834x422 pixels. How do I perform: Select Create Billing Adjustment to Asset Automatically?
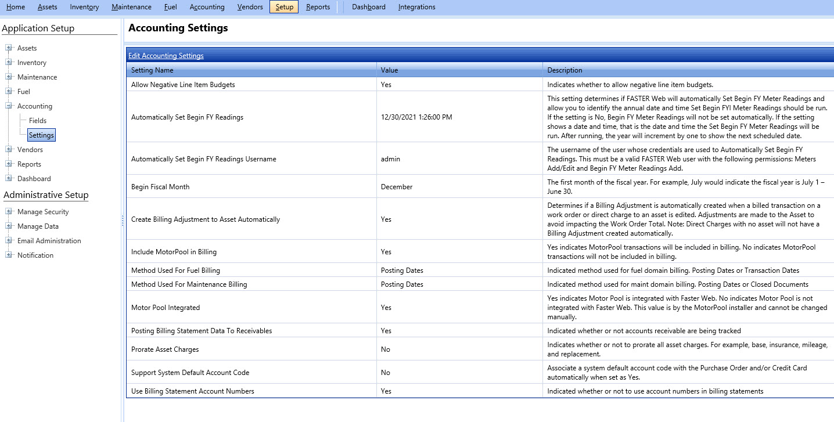point(206,219)
